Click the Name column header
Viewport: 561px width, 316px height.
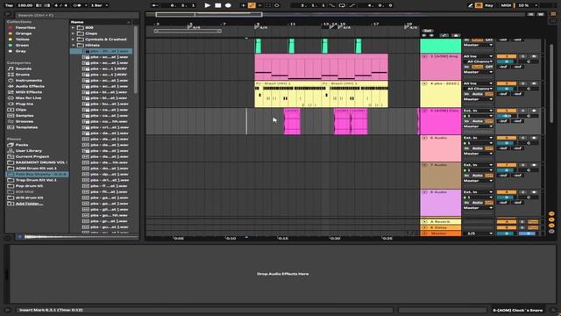pyautogui.click(x=100, y=22)
